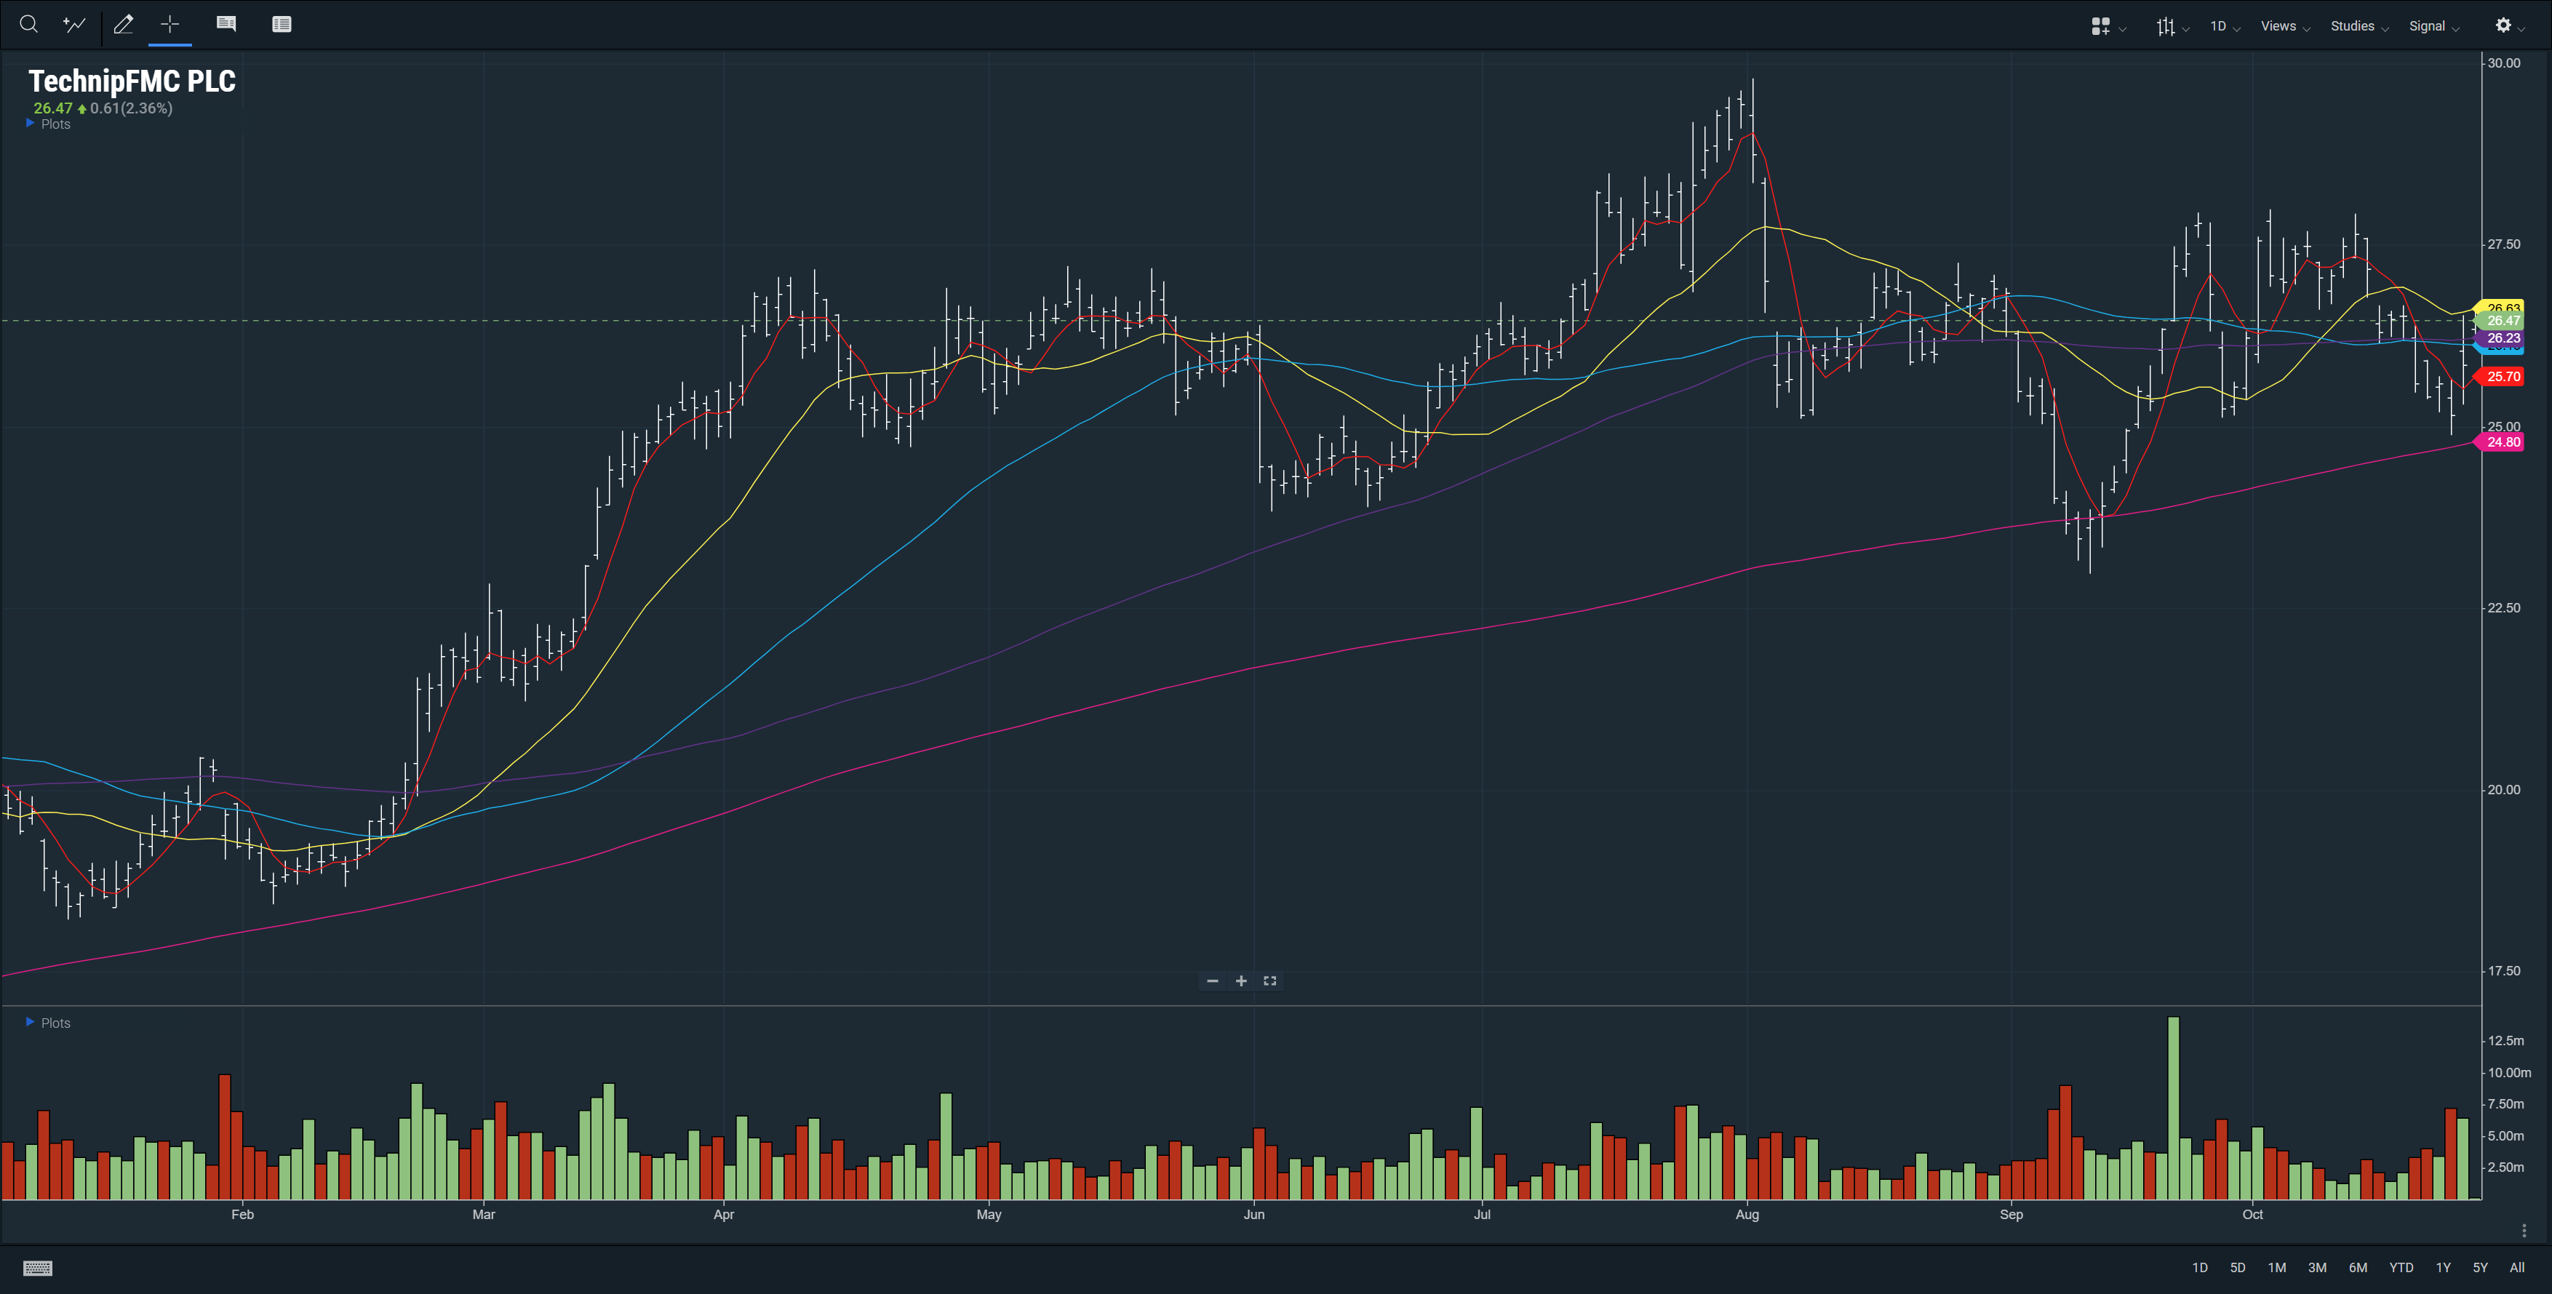The image size is (2552, 1294).
Task: Click the zoom out minus button
Action: point(1213,981)
